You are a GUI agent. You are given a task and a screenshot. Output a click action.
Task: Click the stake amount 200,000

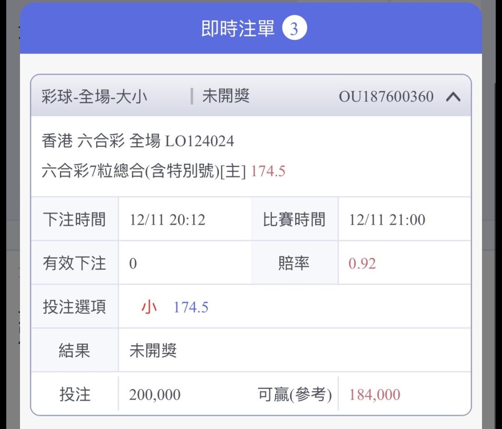tap(155, 395)
